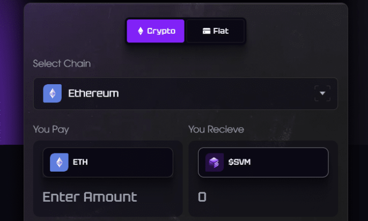Screen dimensions: 368x221
Task: Switch to the Crypto payment tab
Action: tap(156, 31)
